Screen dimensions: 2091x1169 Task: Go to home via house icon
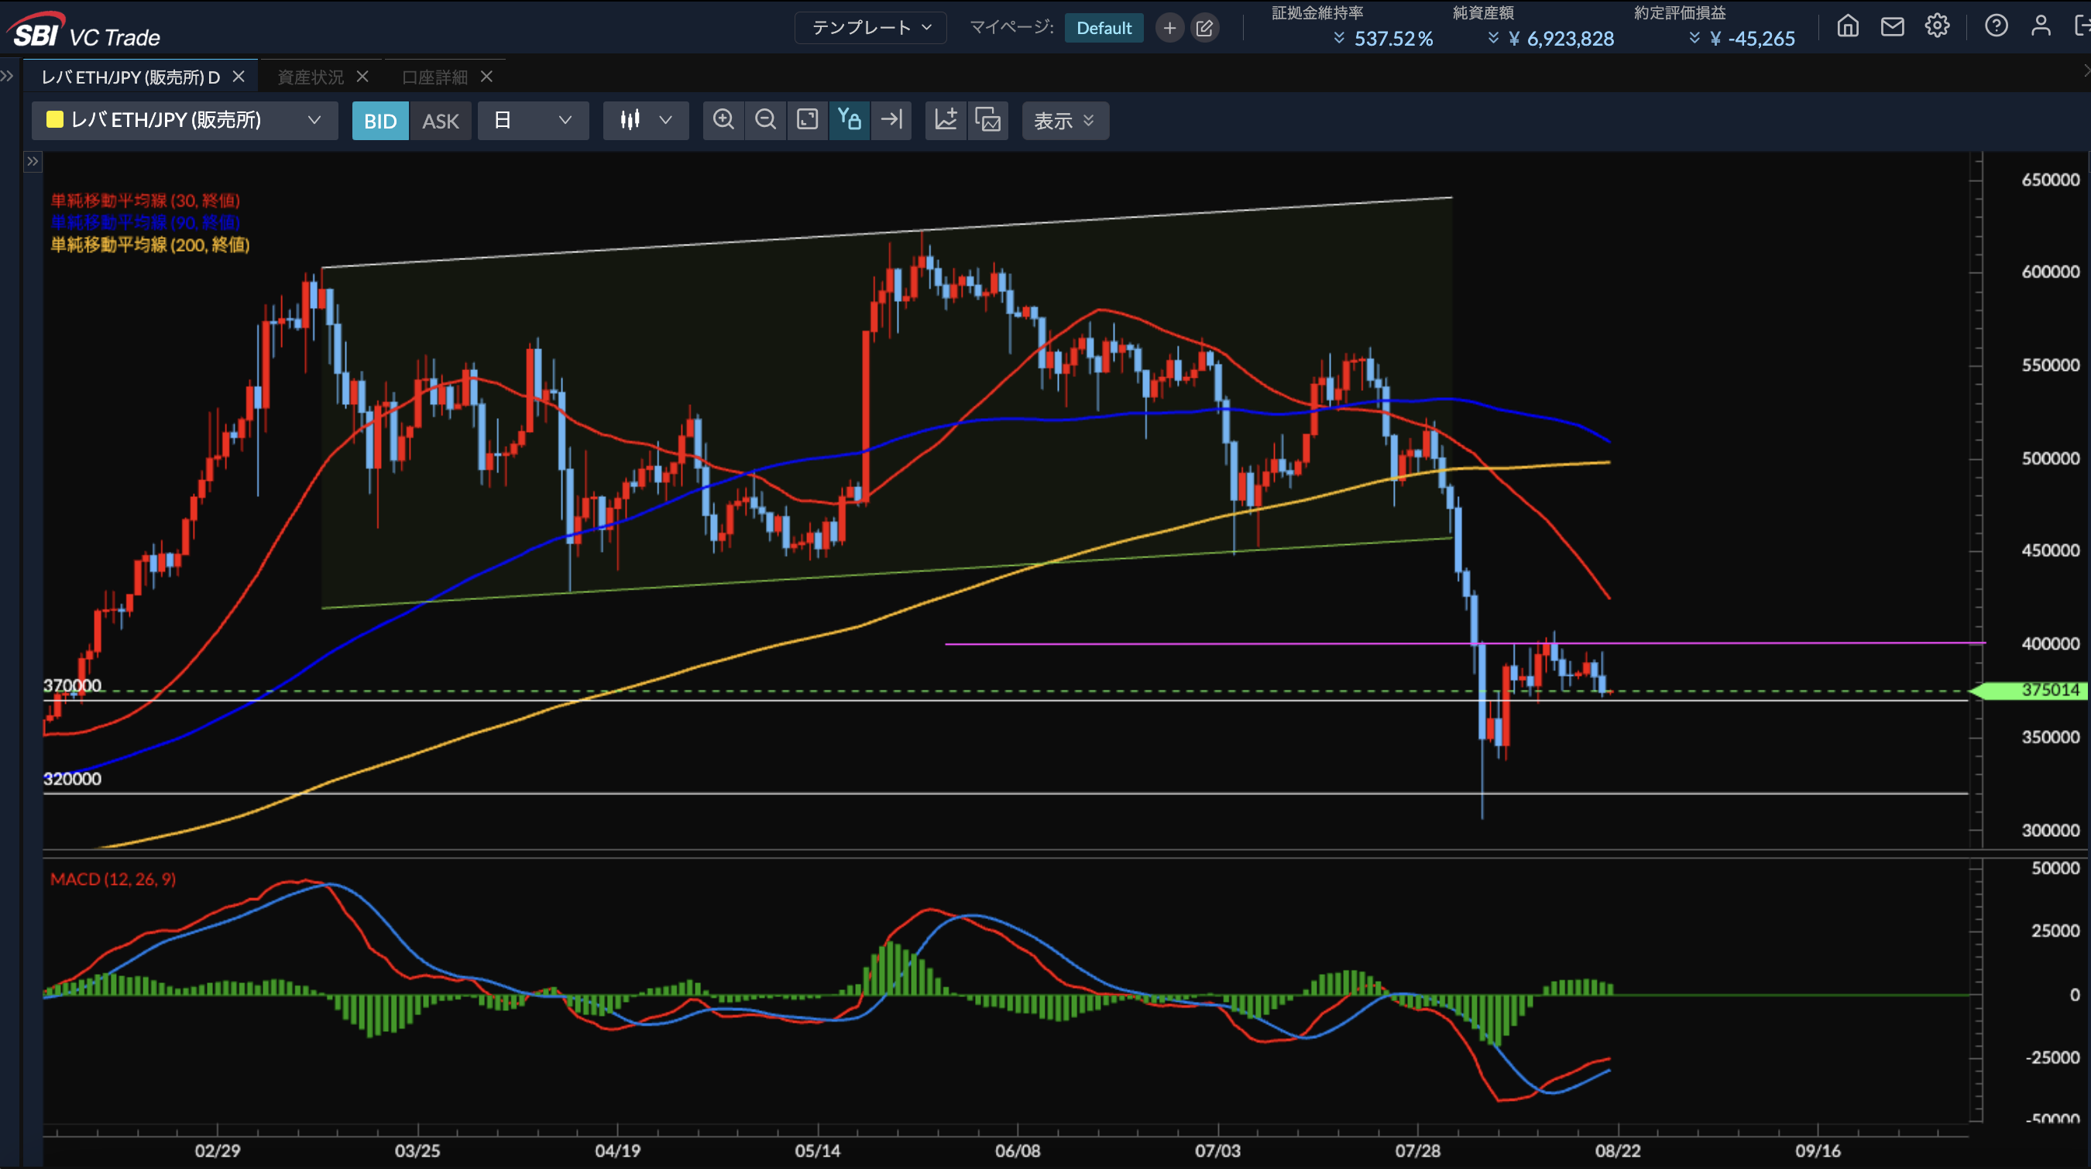1849,26
